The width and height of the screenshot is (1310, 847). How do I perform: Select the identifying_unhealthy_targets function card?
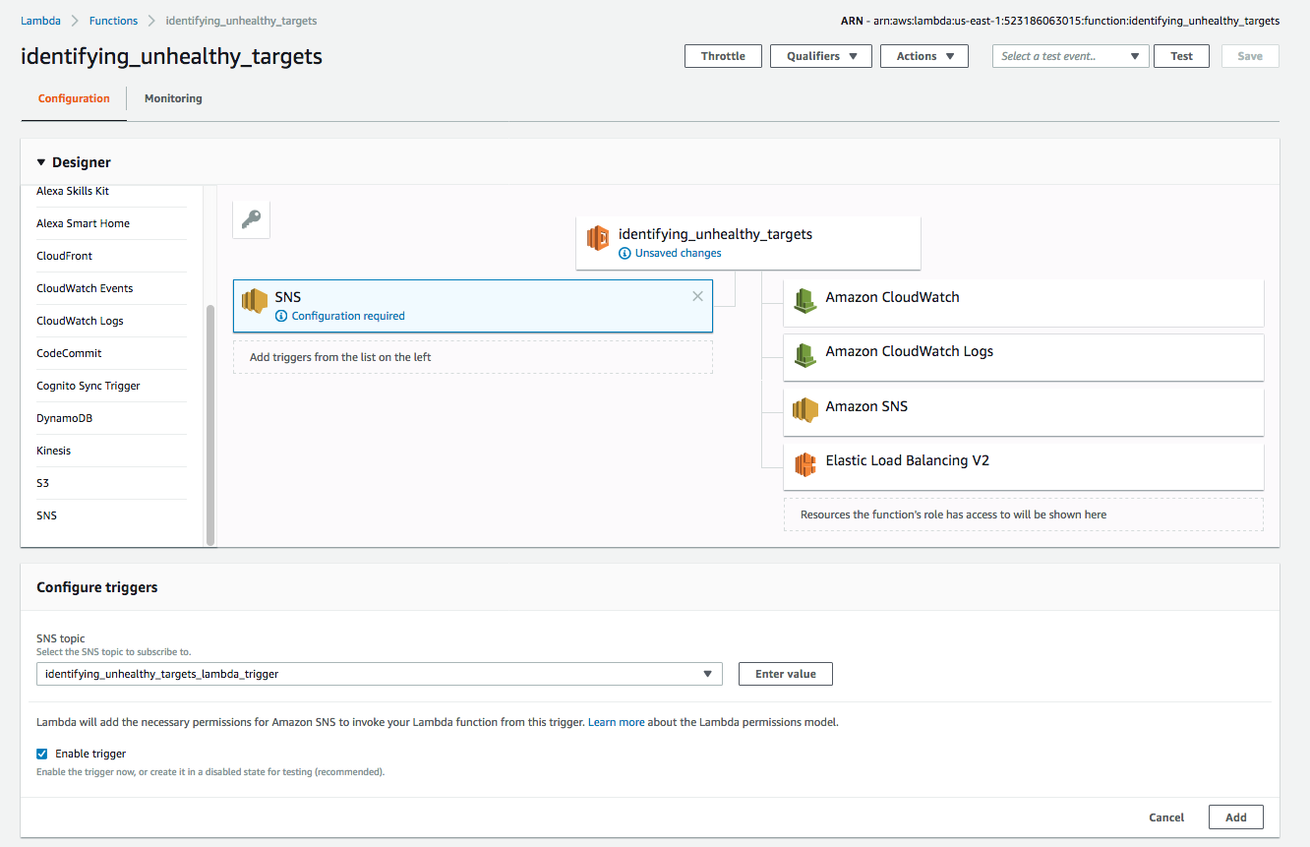point(748,243)
